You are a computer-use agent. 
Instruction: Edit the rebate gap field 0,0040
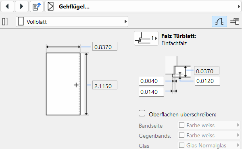[x=151, y=81]
